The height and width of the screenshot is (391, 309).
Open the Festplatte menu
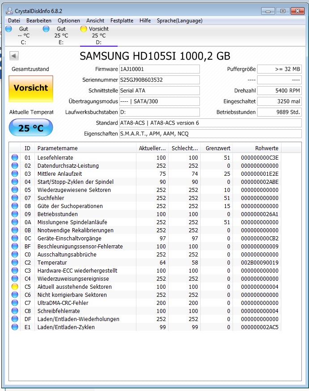click(122, 21)
